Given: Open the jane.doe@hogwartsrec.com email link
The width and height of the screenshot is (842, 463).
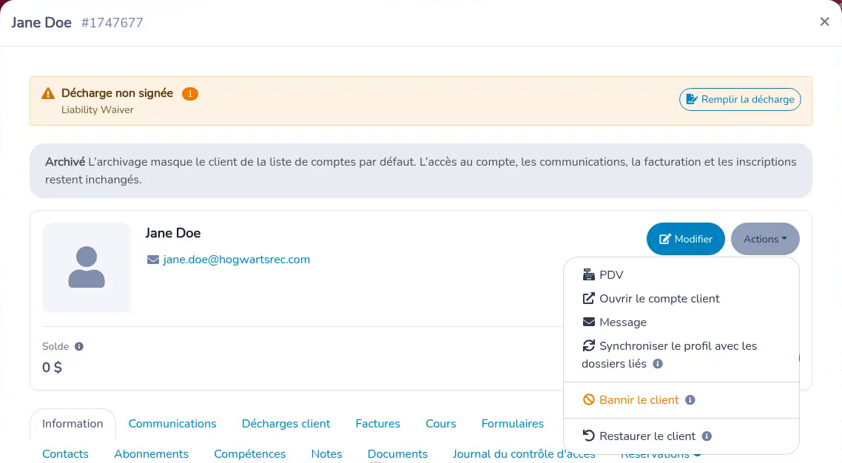Looking at the screenshot, I should click(236, 260).
